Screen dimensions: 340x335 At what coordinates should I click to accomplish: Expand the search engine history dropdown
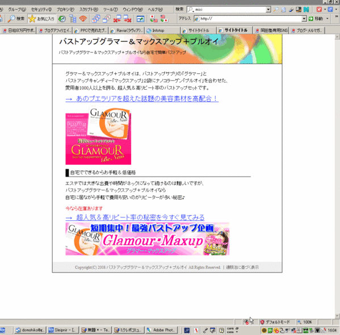tap(268, 9)
